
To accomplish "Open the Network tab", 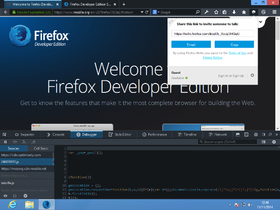I will (x=218, y=134).
